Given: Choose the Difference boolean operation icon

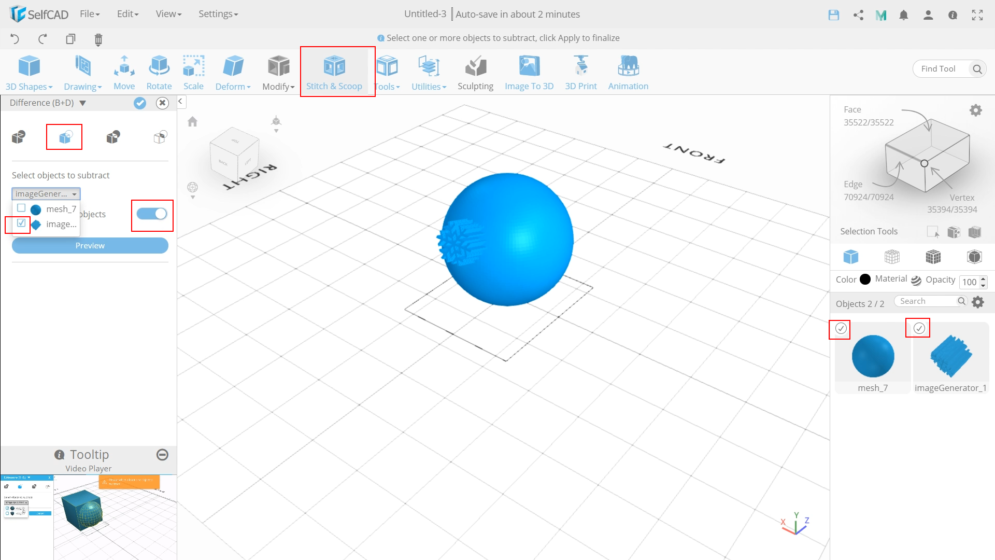Looking at the screenshot, I should click(65, 137).
